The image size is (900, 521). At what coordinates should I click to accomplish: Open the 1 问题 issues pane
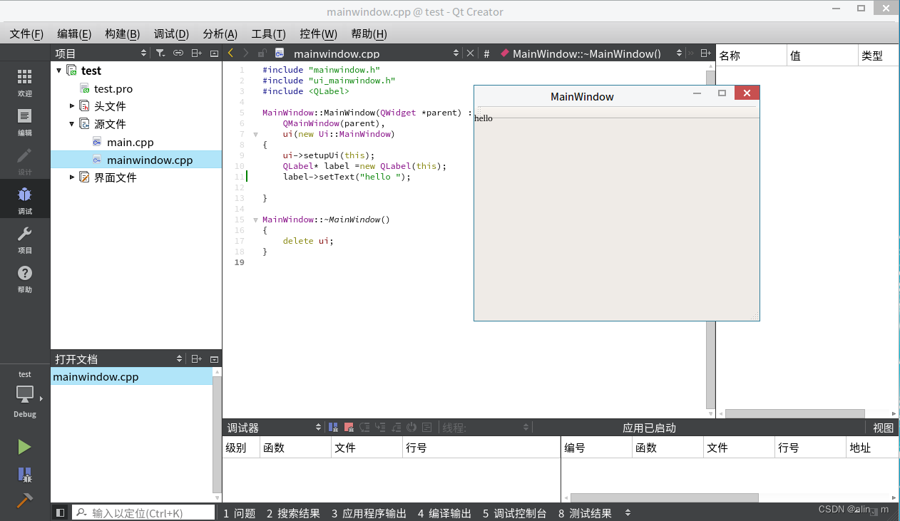[240, 513]
